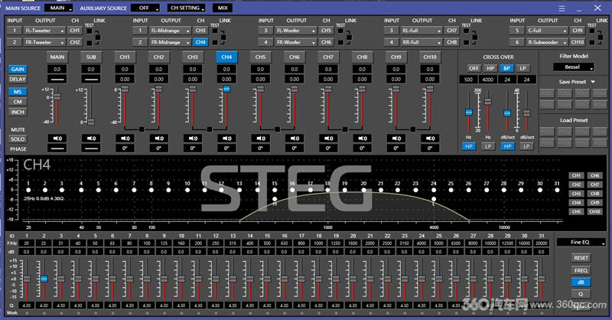
Task: Select the CH1 channel tab
Action: pos(125,57)
